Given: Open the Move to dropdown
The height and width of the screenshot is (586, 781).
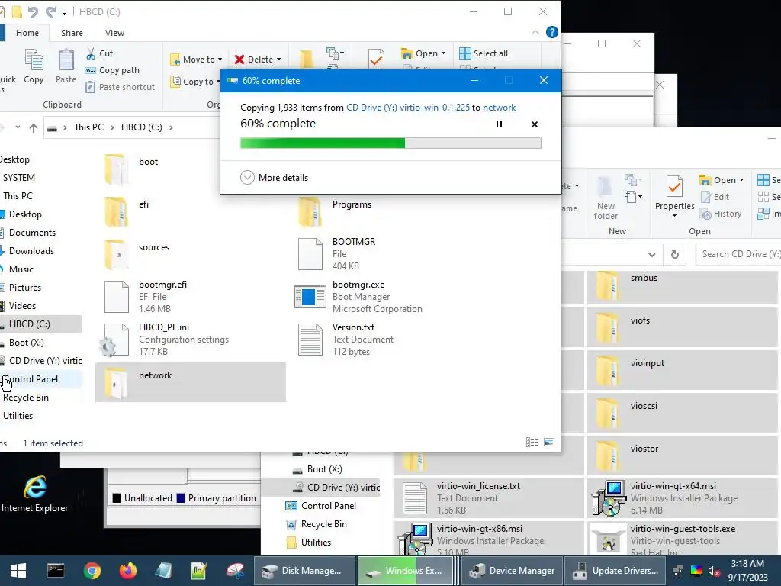Looking at the screenshot, I should click(x=196, y=60).
